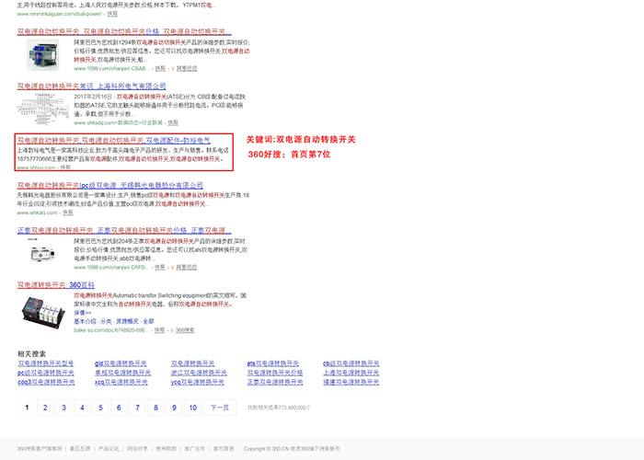The width and height of the screenshot is (644, 460).
Task: Search related term xcq双电源转换开关
Action: coord(121,383)
